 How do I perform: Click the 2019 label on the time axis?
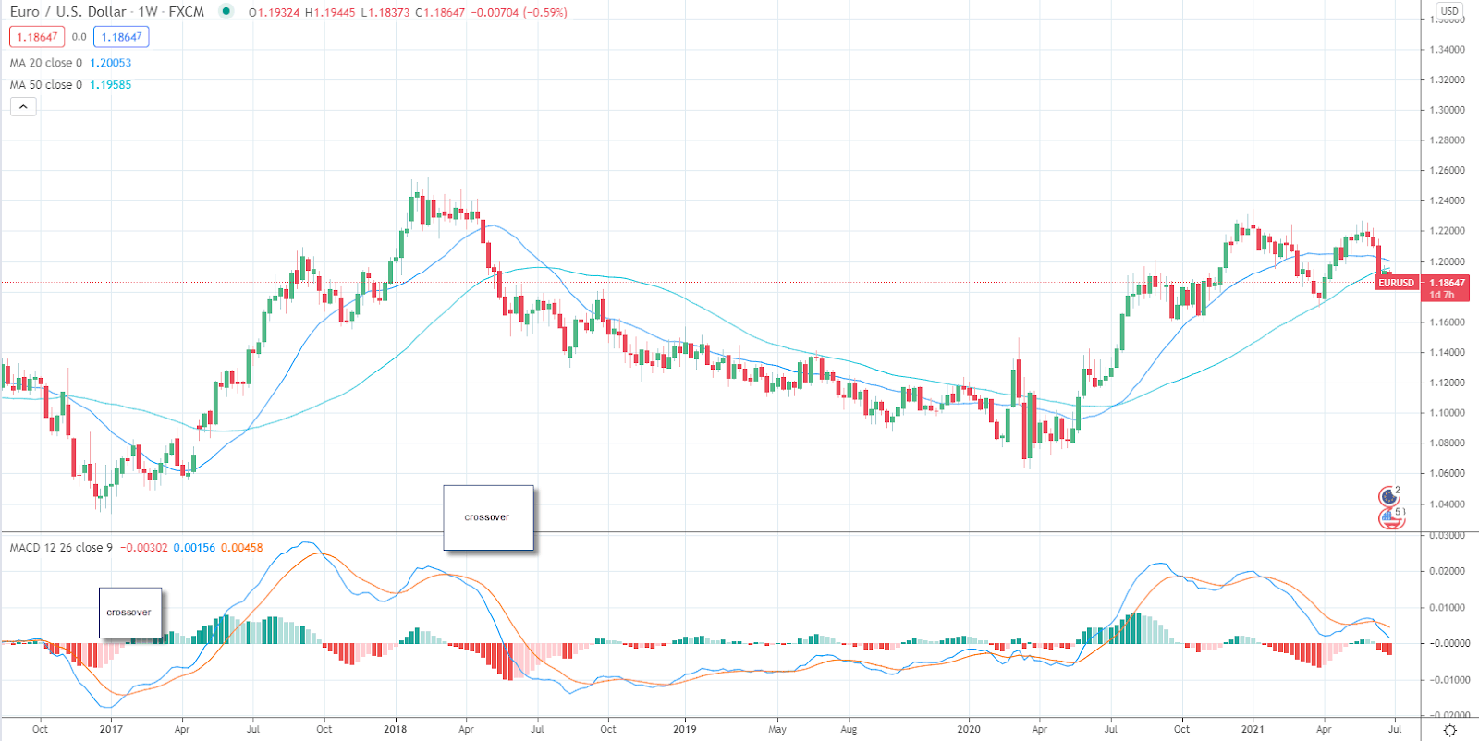685,729
